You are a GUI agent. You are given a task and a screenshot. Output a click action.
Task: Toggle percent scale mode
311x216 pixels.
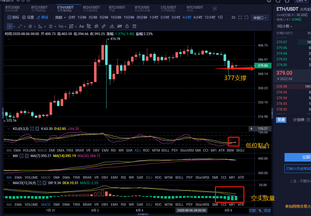tap(260, 210)
